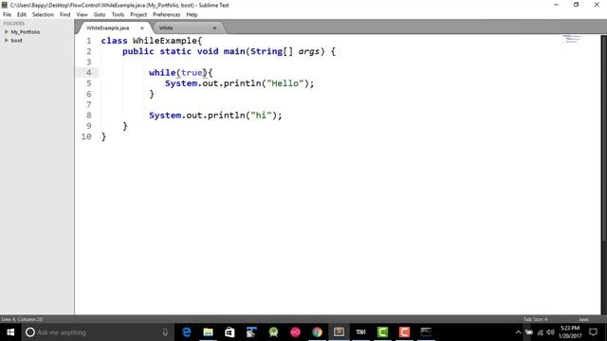Click line number 10 in the gutter

coord(86,136)
